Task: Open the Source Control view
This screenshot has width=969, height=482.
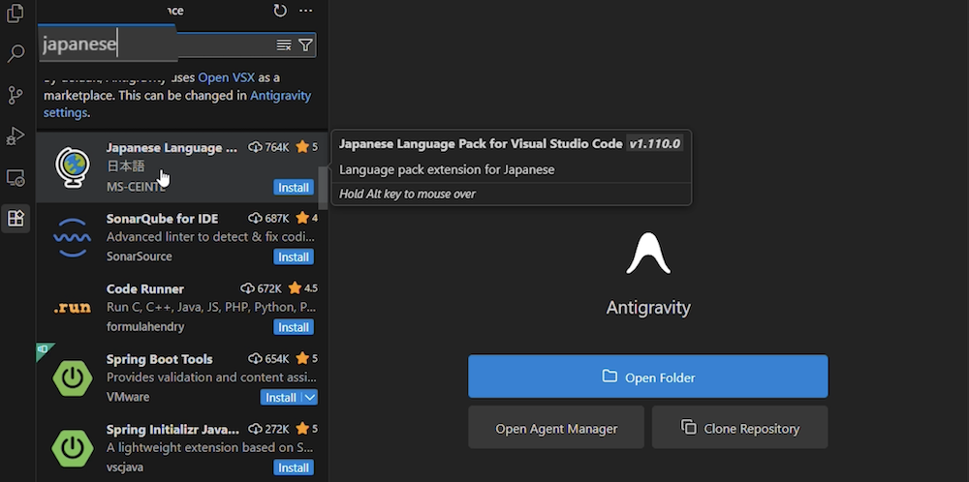Action: [x=16, y=95]
